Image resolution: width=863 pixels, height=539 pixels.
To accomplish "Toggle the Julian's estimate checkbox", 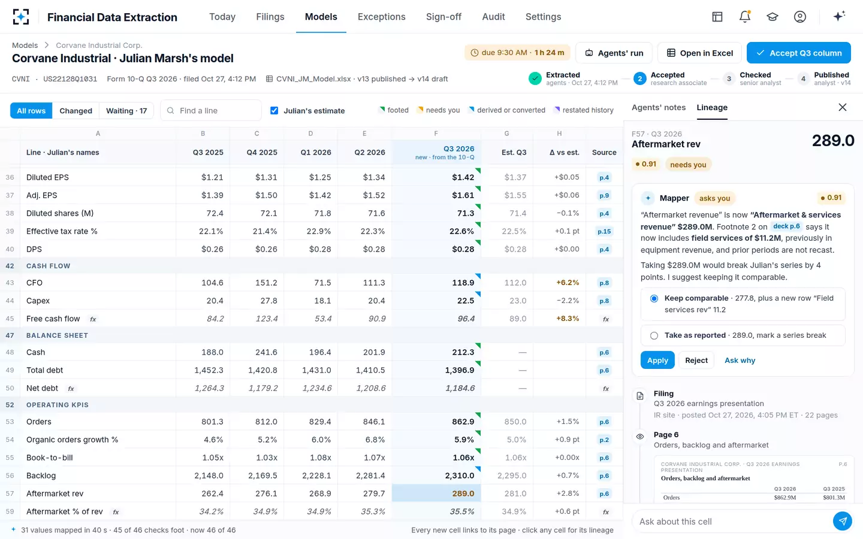I will click(274, 111).
